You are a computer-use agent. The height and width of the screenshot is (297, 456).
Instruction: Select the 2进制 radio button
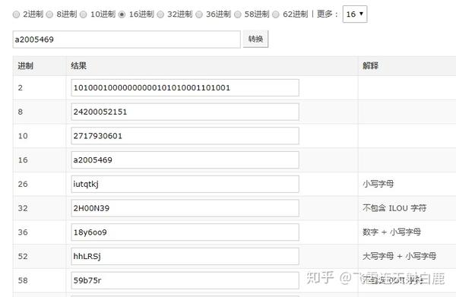click(x=16, y=14)
